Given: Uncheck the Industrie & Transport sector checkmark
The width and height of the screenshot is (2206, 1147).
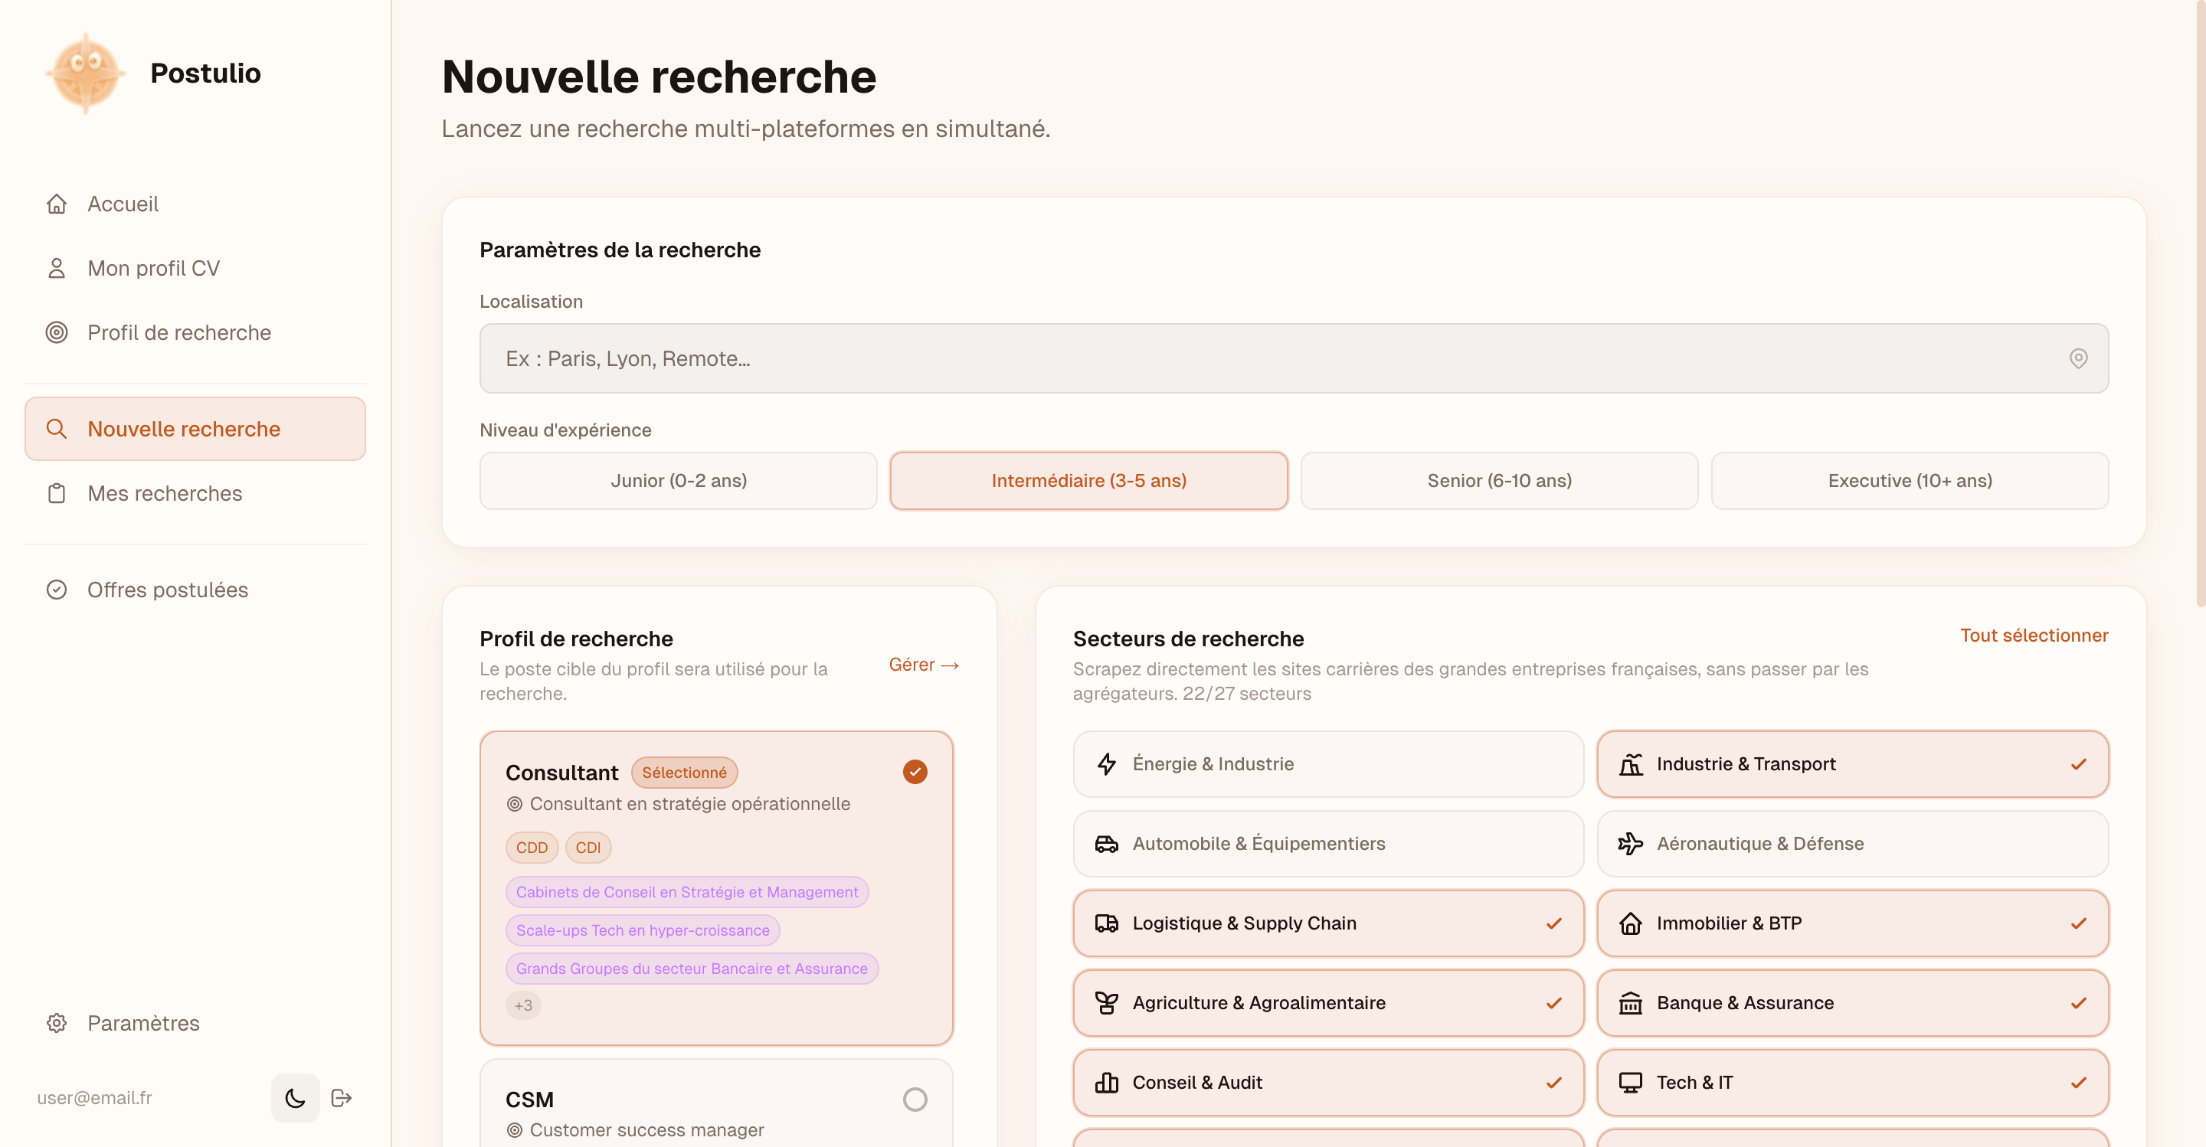Looking at the screenshot, I should 2078,763.
